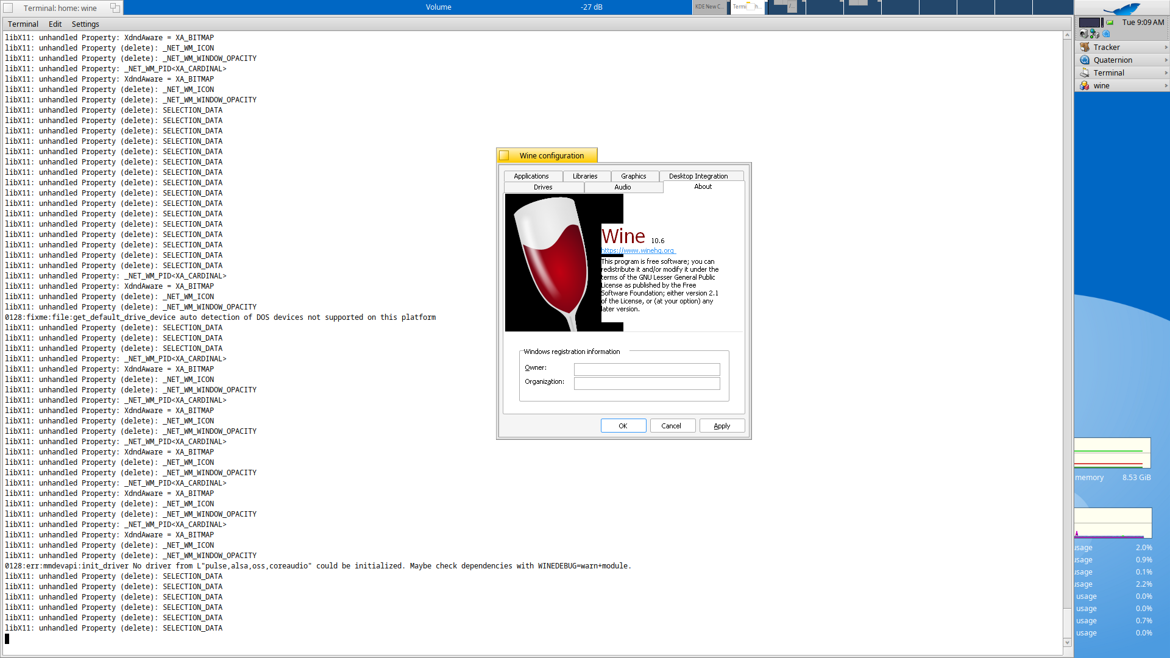Click the Wine glass logo image
This screenshot has width=1170, height=658.
pyautogui.click(x=553, y=263)
